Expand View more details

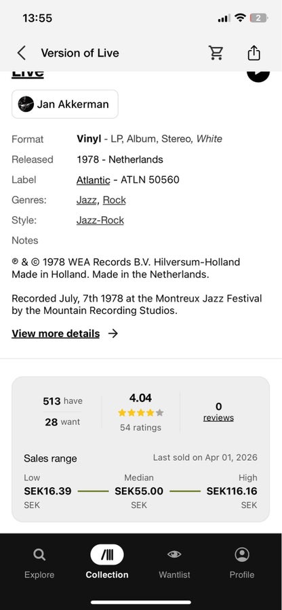click(x=56, y=333)
